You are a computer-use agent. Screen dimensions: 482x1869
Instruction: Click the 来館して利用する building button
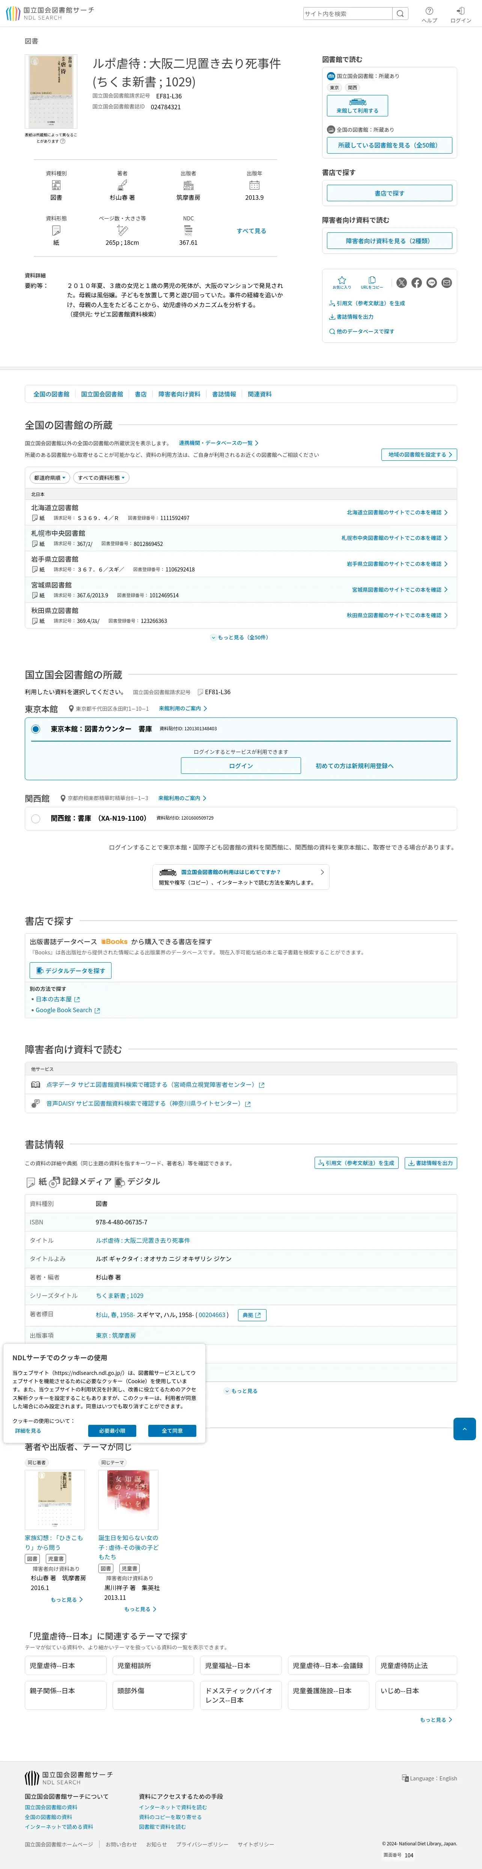pos(357,106)
